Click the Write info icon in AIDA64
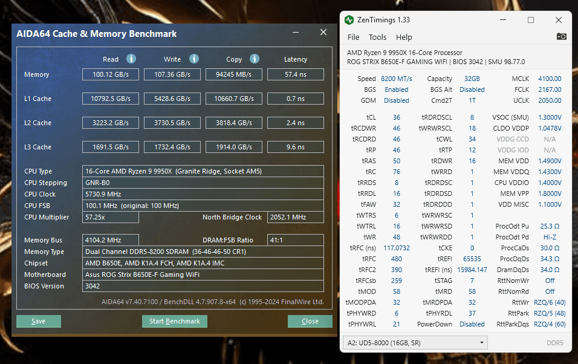 [194, 59]
